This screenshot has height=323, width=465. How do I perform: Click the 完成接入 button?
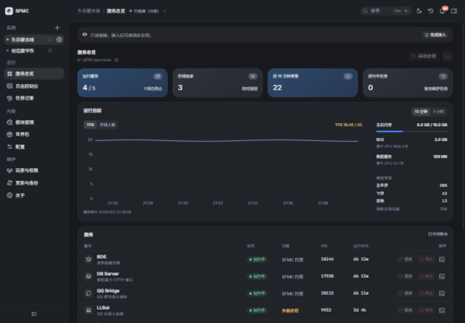pyautogui.click(x=435, y=35)
